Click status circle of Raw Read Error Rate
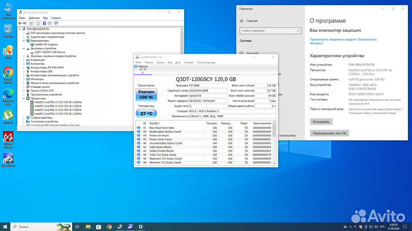412x231 pixels. [138, 128]
